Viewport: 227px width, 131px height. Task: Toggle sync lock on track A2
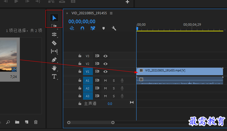[x=97, y=88]
